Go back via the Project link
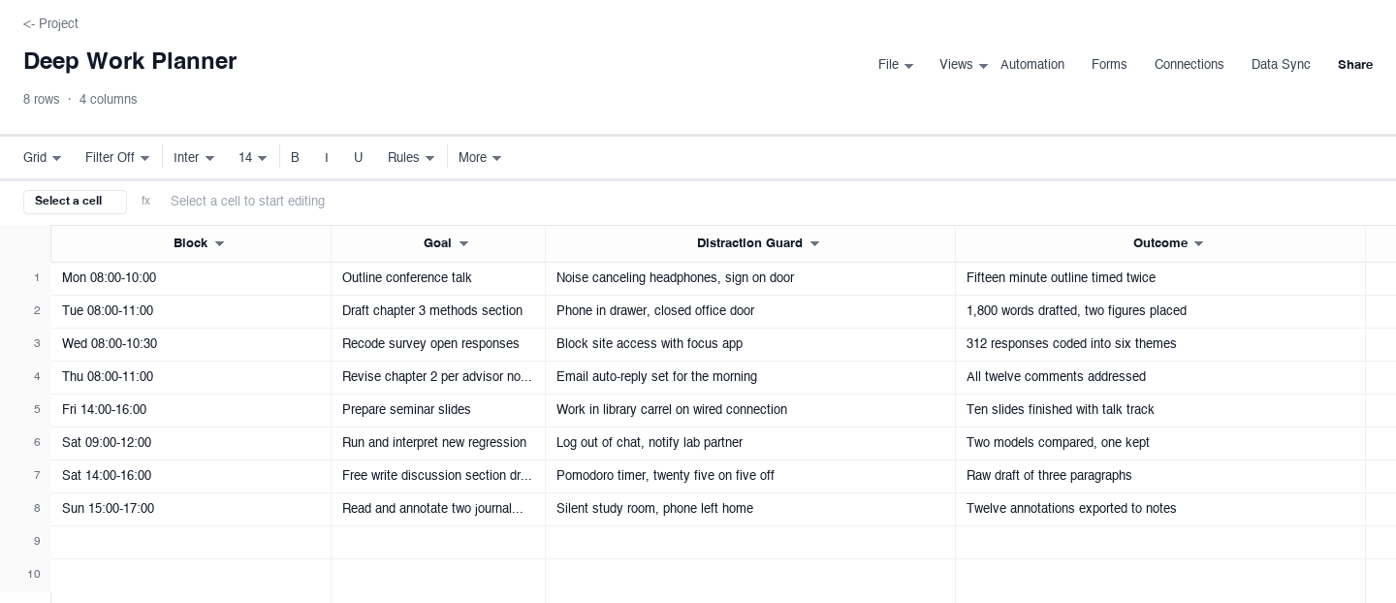Image resolution: width=1396 pixels, height=603 pixels. click(50, 23)
